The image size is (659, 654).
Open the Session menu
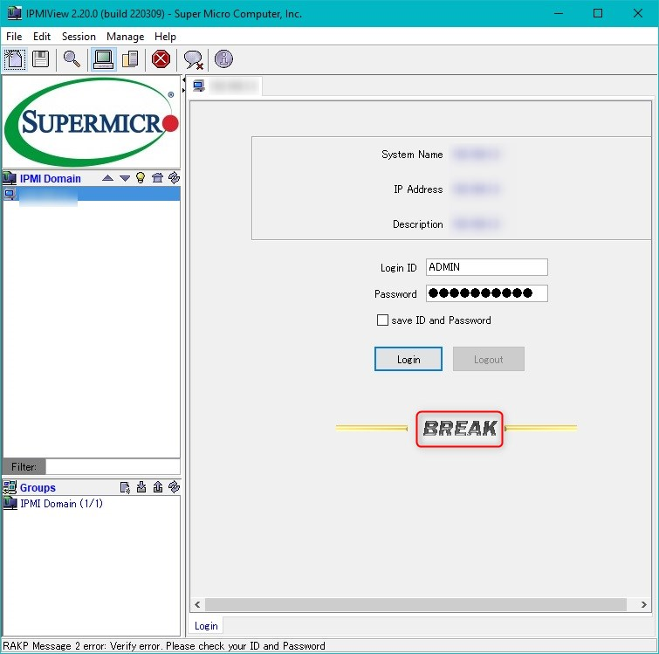(79, 37)
